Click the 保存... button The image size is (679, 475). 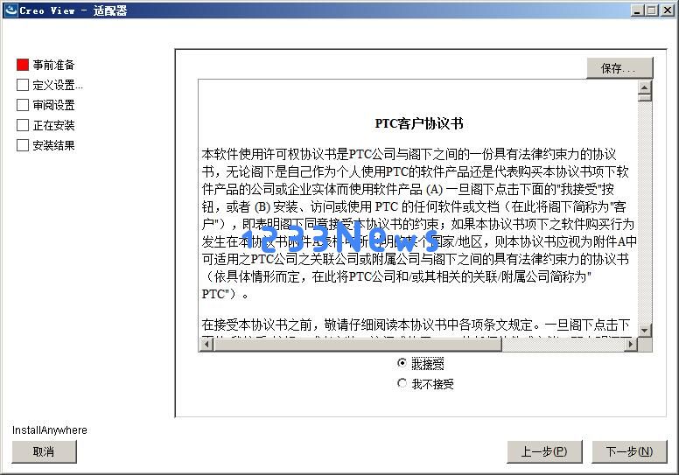(x=619, y=68)
